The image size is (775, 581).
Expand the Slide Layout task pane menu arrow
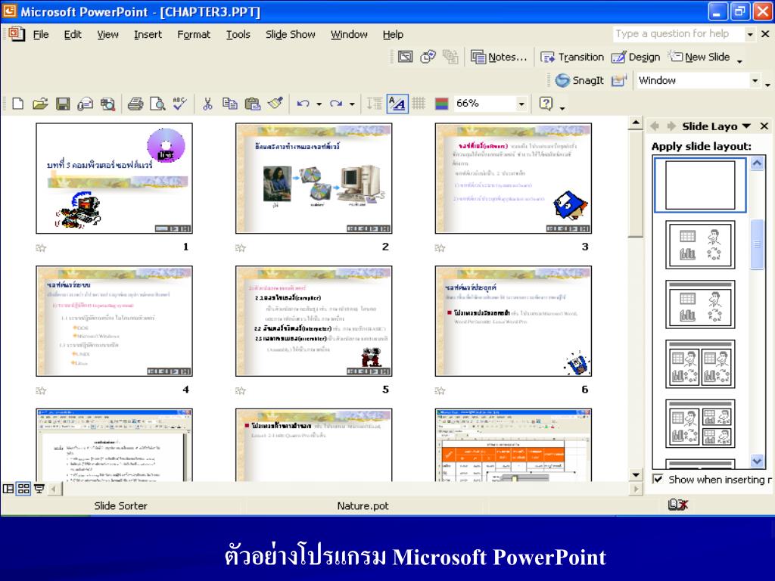(746, 126)
